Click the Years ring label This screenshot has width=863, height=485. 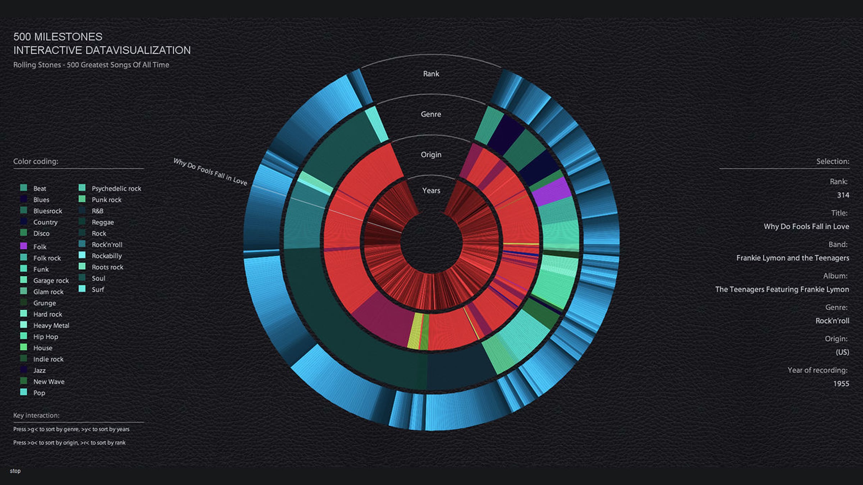point(431,190)
